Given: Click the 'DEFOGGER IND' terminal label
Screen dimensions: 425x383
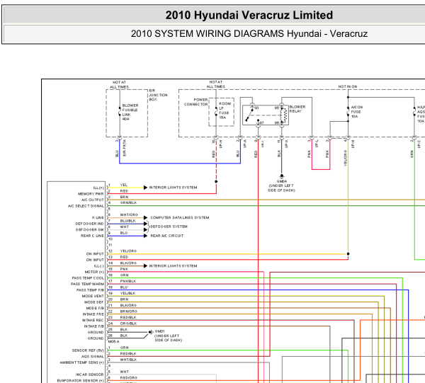Looking at the screenshot, I should pos(90,224).
